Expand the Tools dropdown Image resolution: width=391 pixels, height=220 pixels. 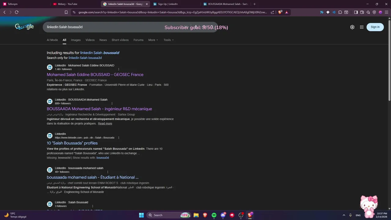pos(169,40)
